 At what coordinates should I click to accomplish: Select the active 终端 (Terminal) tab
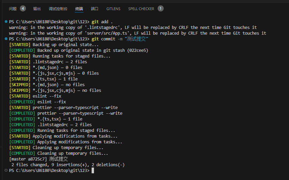pyautogui.click(x=79, y=9)
